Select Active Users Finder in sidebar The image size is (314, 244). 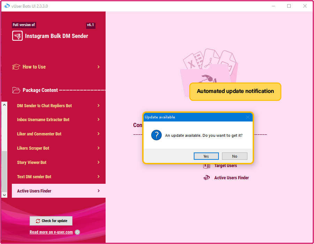tap(59, 191)
